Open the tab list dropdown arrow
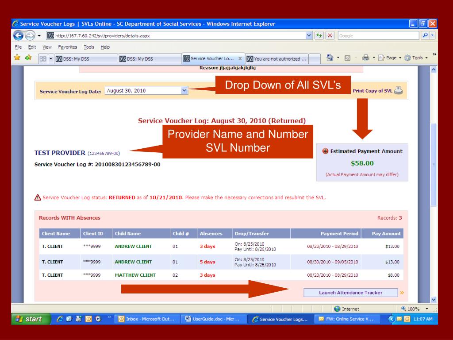 [x=51, y=59]
